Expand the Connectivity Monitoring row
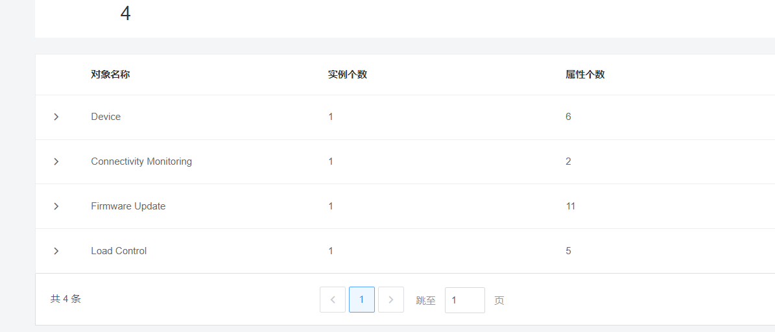 tap(56, 161)
